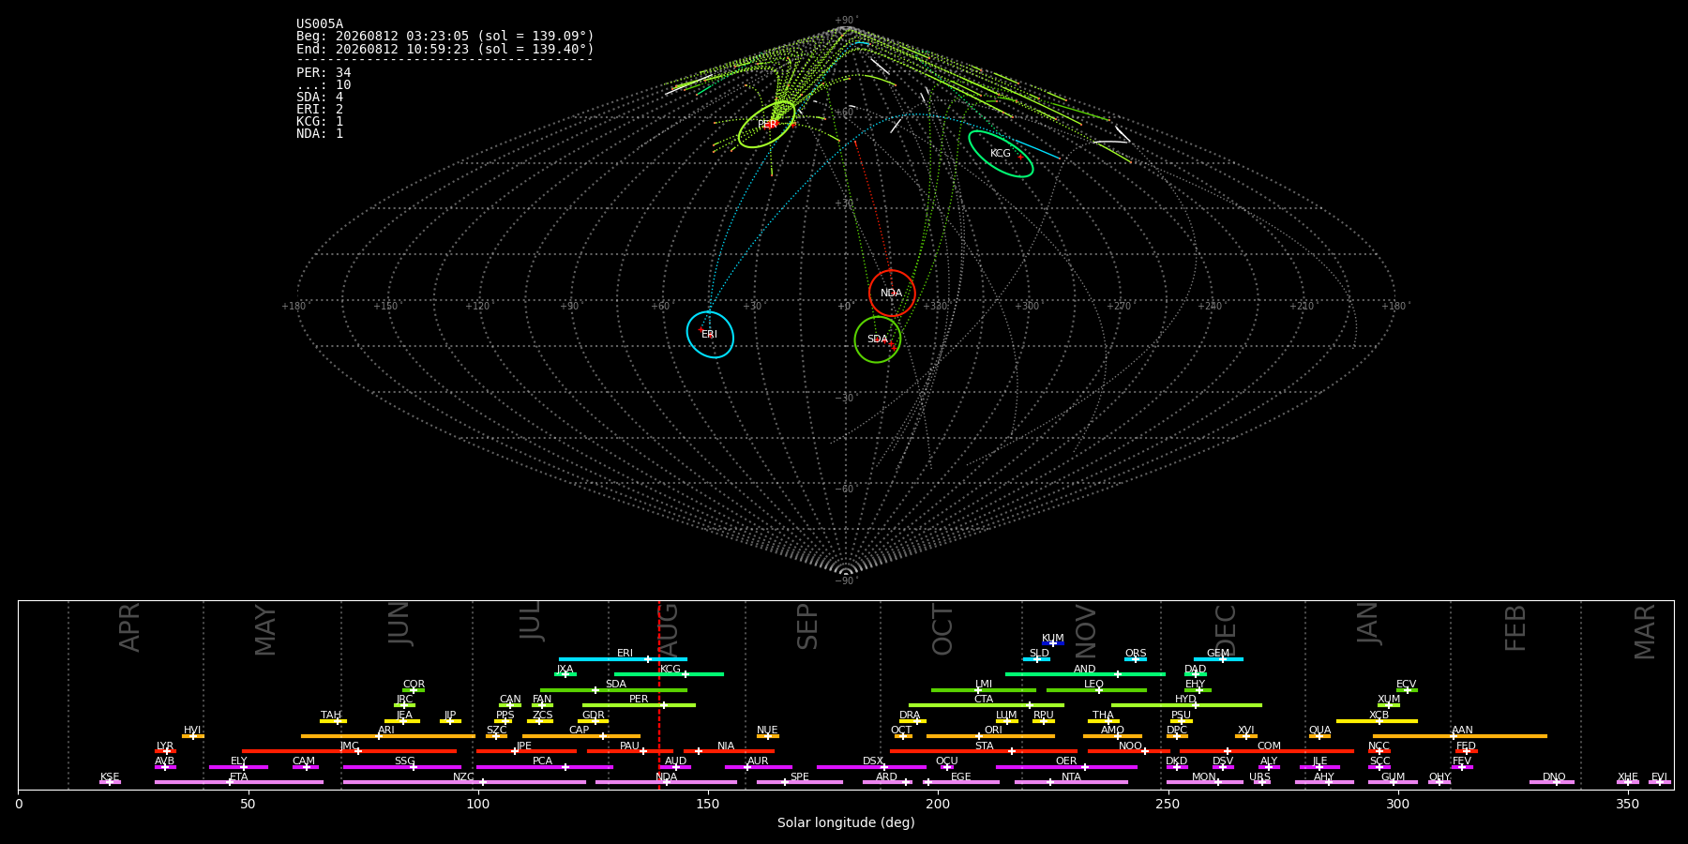Click the US005A station title
The image size is (1688, 844).
click(320, 24)
